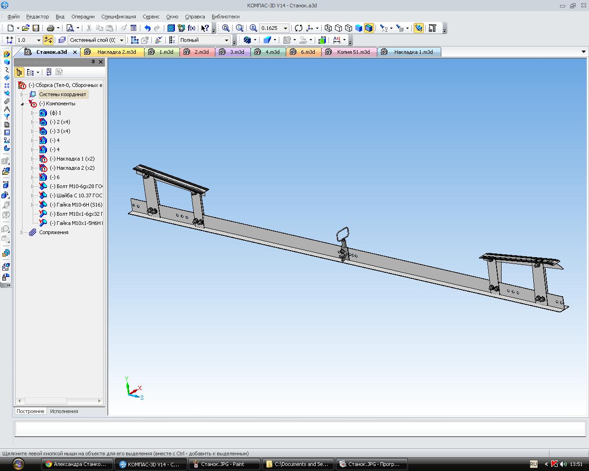The image size is (589, 471).
Task: Select solid shaded display cube icon
Action: coord(359,28)
